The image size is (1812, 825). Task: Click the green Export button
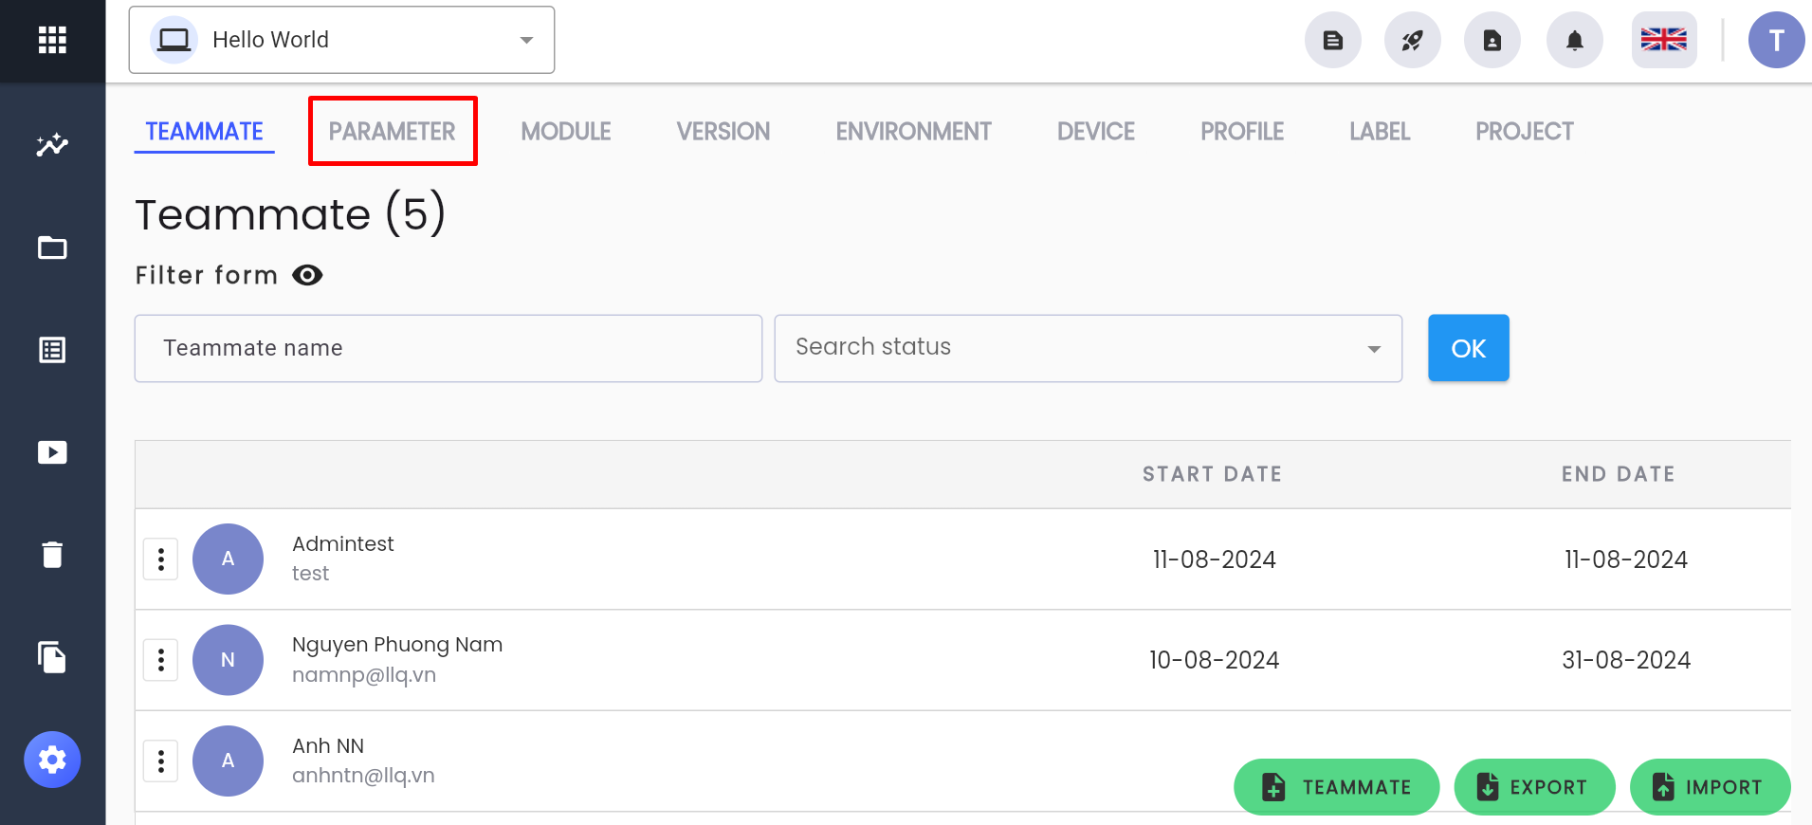(x=1535, y=787)
